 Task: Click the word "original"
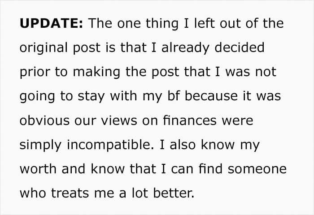(x=44, y=48)
